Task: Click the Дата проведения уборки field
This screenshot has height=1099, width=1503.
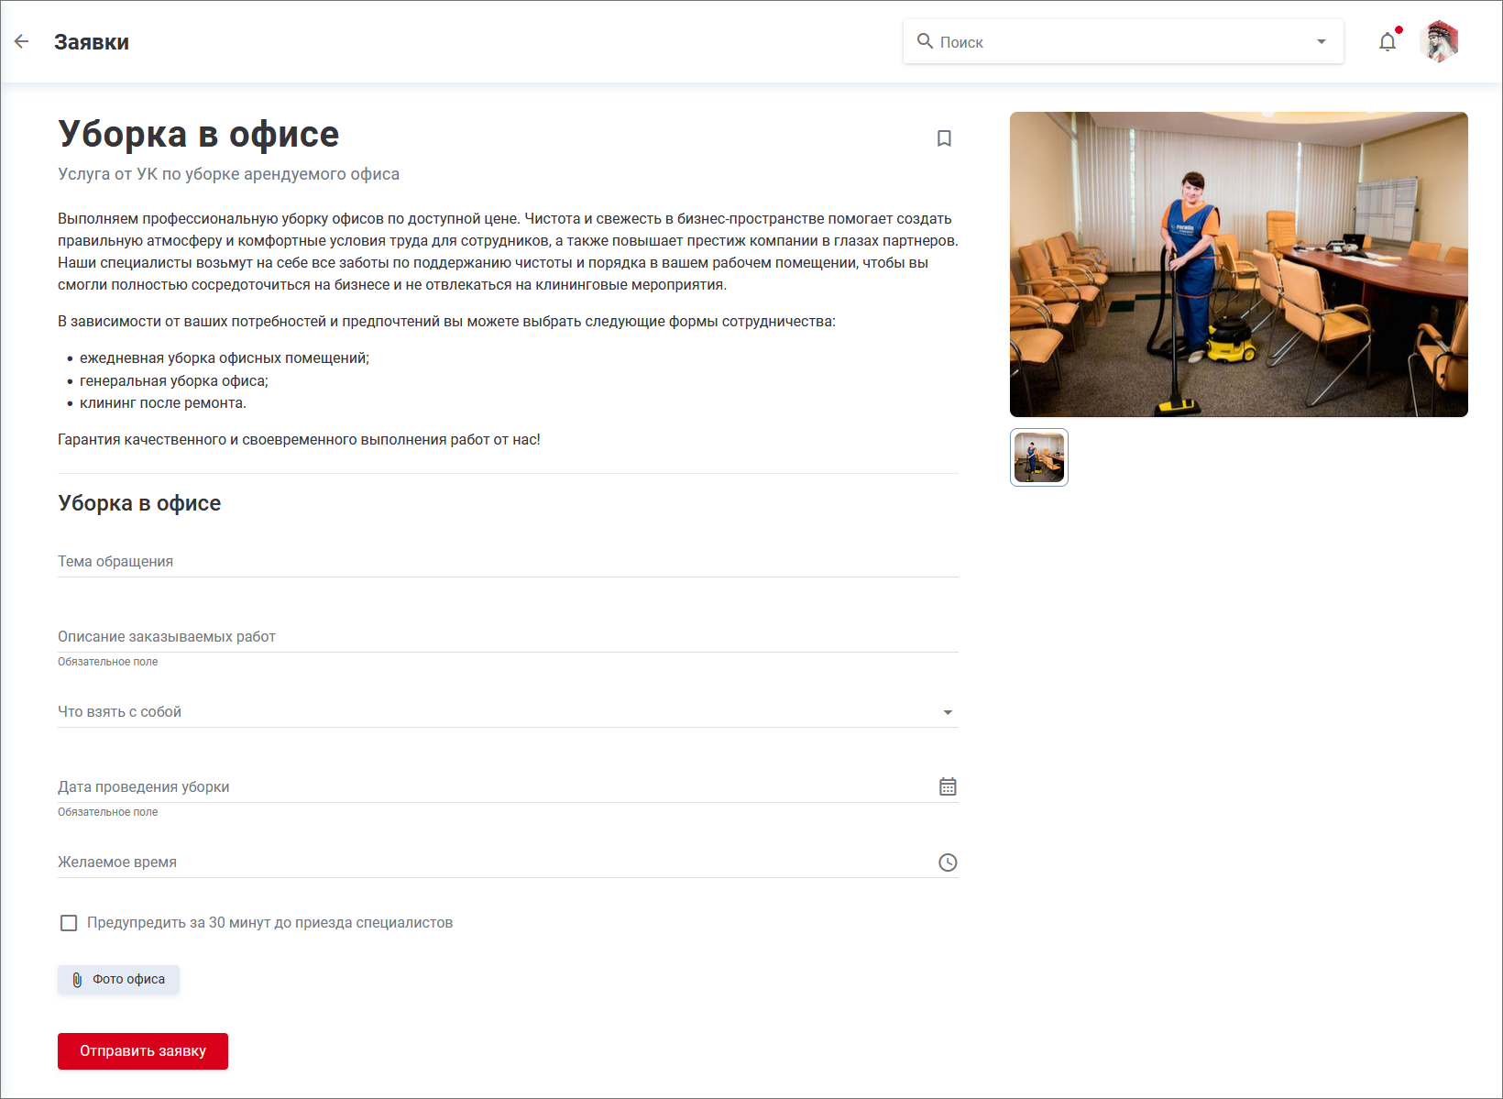Action: [486, 787]
